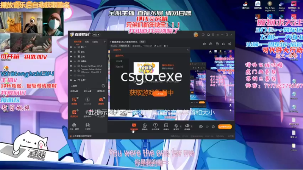Toggle eye icon on second source row
Viewport: 303px width, 170px height.
point(71,52)
